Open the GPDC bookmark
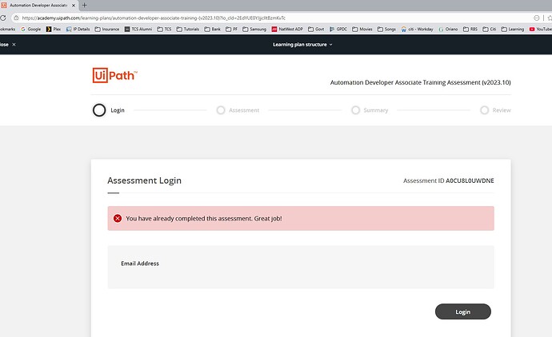 tap(338, 30)
